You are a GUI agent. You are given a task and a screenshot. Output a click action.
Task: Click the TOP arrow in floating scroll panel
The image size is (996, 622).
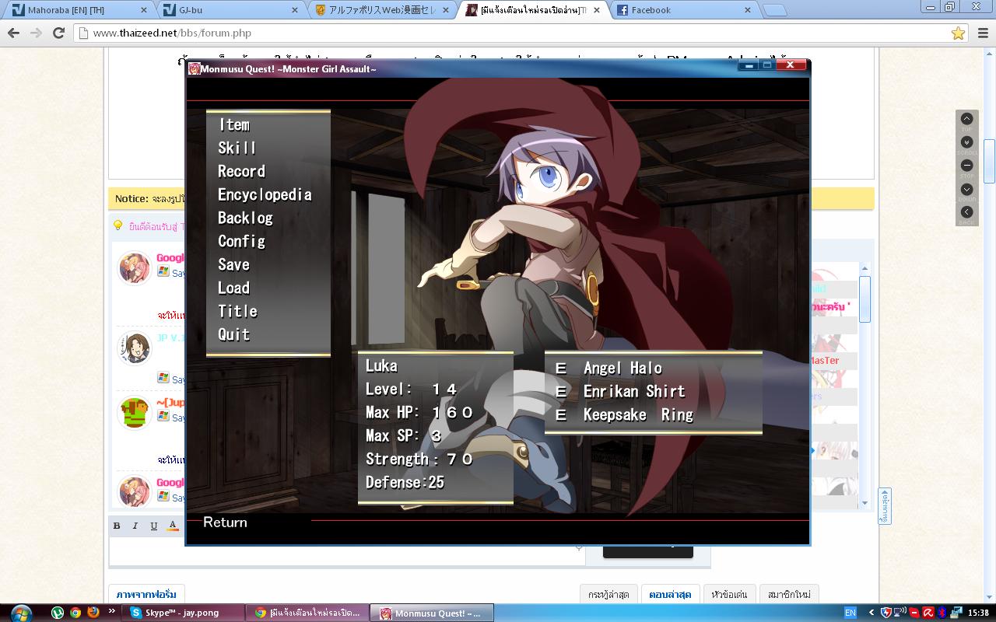click(x=966, y=119)
